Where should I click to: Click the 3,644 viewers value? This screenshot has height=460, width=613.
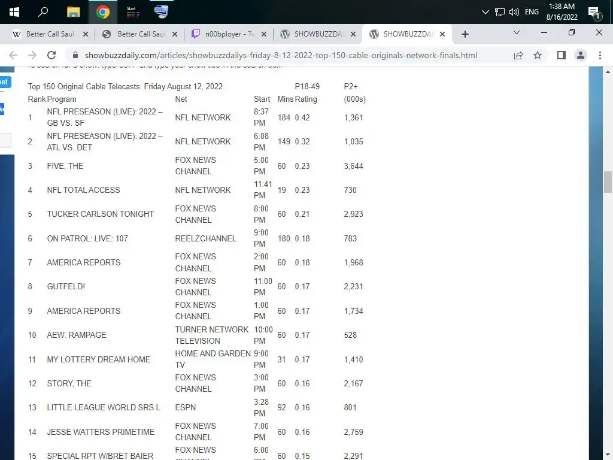coord(353,166)
